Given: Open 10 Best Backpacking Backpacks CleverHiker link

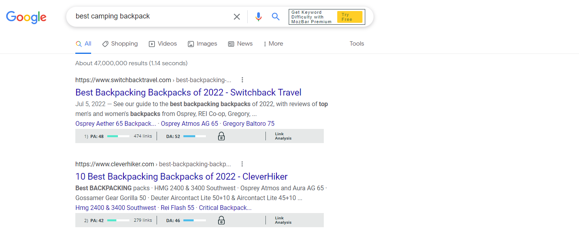Looking at the screenshot, I should (x=181, y=176).
